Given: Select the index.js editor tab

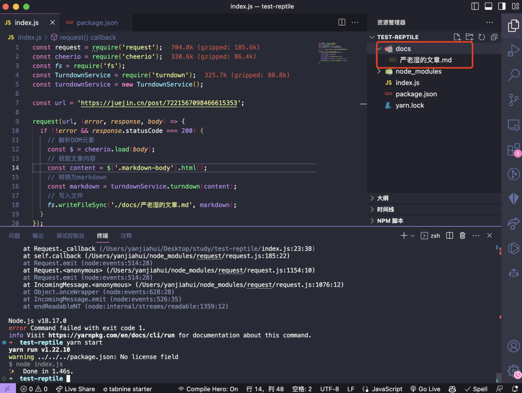Looking at the screenshot, I should coord(26,22).
